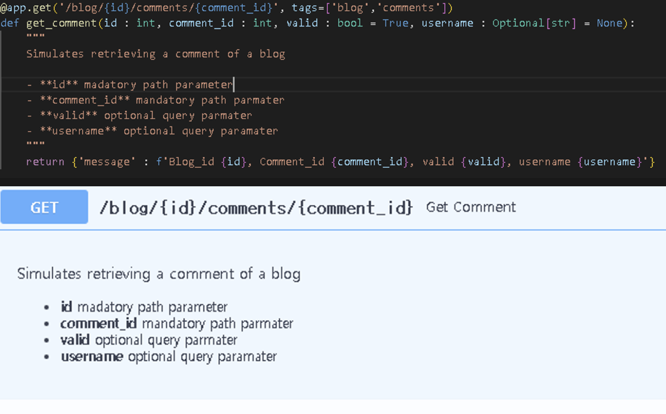
Task: Click the Swagger description 'Simulates retrieving a comment'
Action: pos(158,274)
